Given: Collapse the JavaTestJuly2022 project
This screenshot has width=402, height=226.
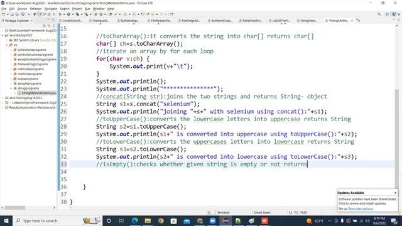Looking at the screenshot, I should pos(3,35).
